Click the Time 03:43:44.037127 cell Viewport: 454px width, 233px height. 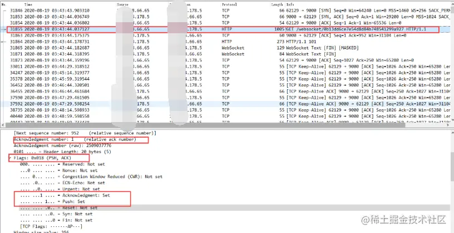(56, 29)
